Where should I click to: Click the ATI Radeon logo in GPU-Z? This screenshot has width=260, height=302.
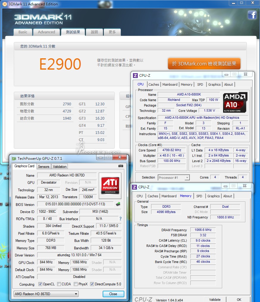pos(110,185)
